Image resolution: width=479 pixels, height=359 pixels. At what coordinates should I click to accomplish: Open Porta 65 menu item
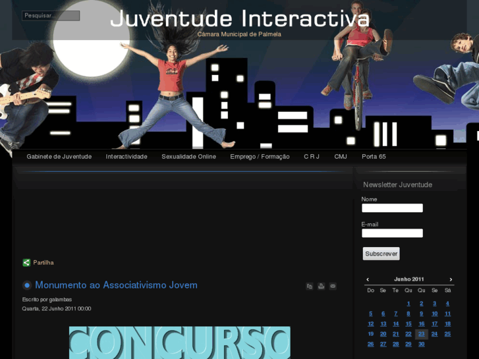click(x=374, y=156)
